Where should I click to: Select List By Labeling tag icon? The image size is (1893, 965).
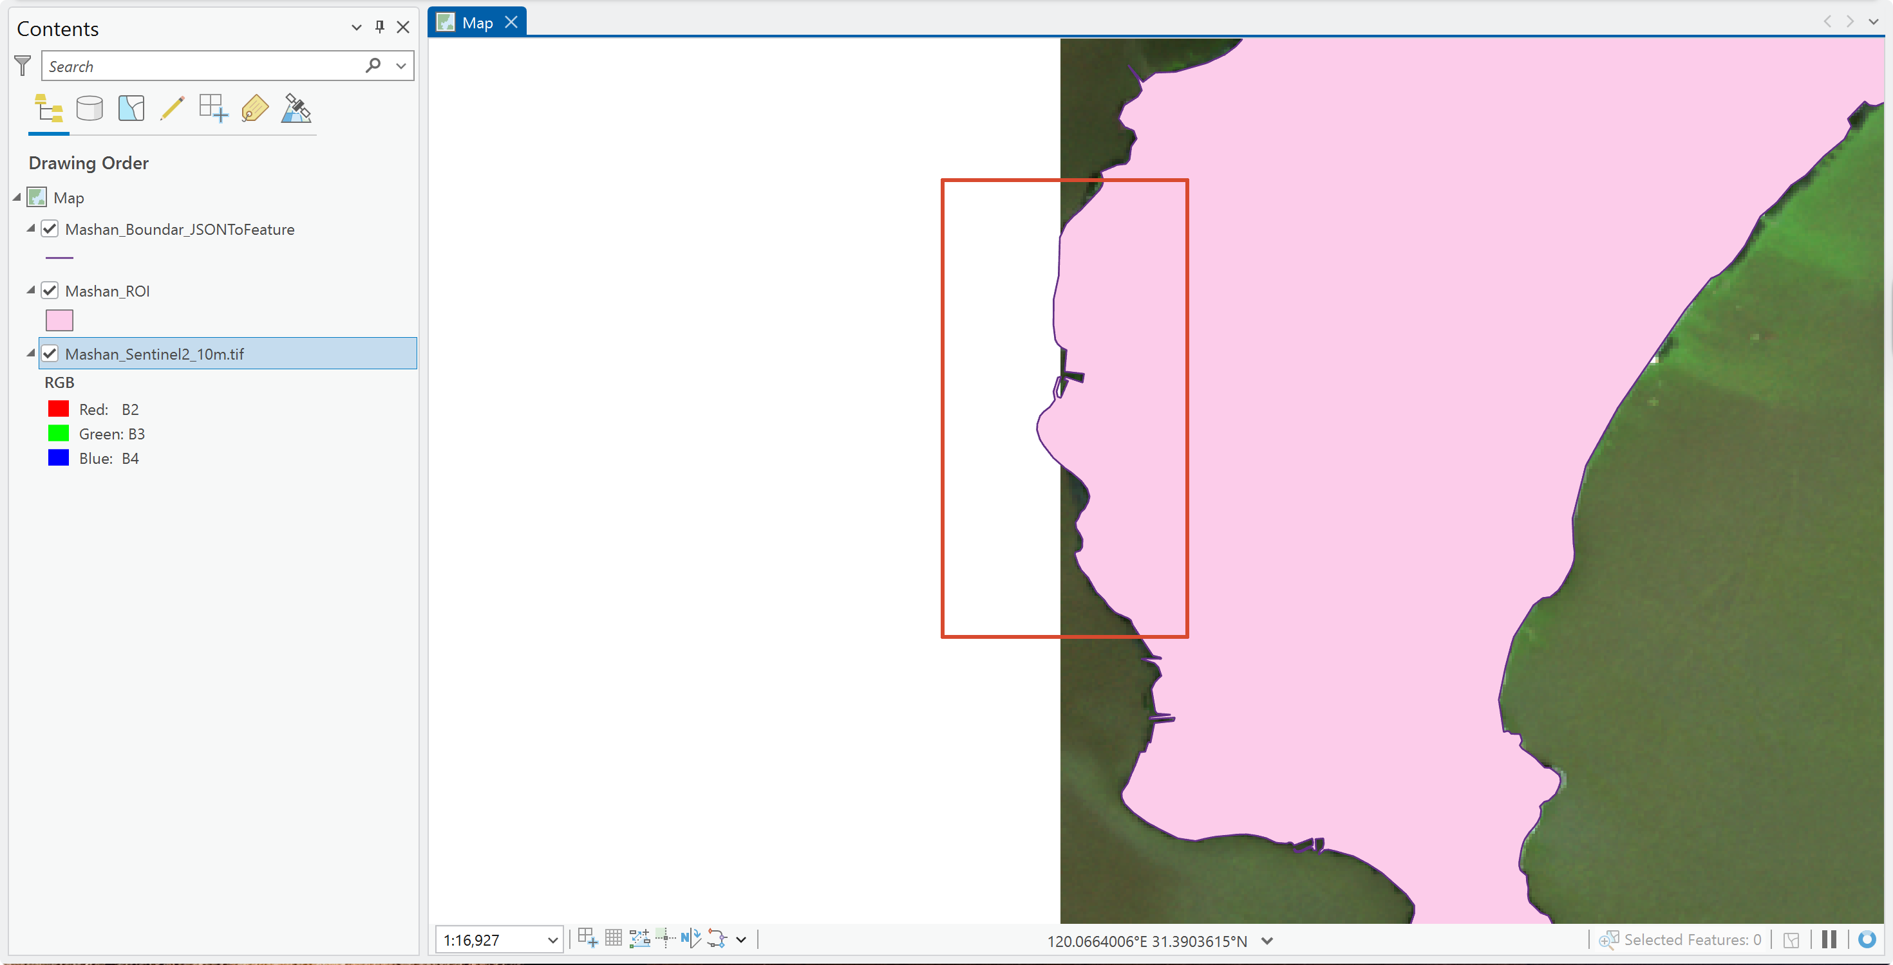point(254,109)
